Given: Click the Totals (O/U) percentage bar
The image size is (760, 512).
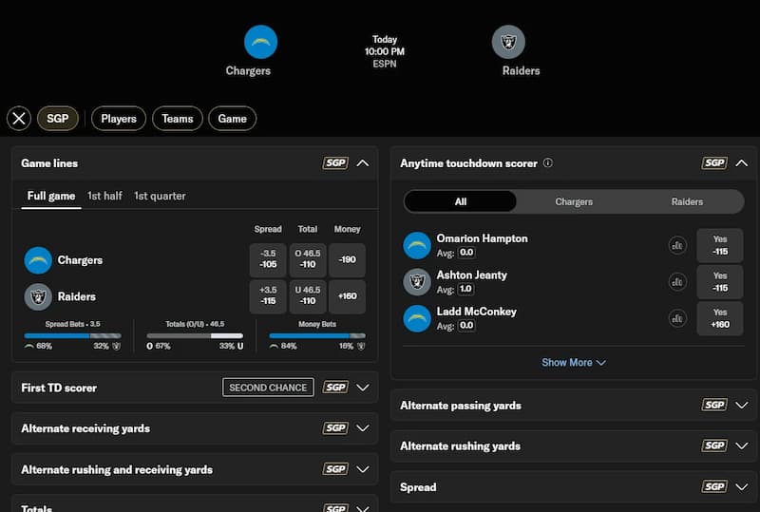Looking at the screenshot, I should click(195, 335).
